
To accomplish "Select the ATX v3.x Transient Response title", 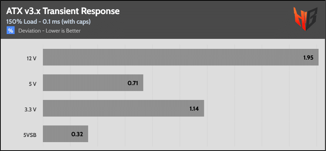I will click(x=63, y=11).
